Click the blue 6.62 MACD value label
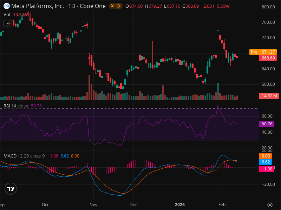Viewport: 281px width, 210px height. pyautogui.click(x=266, y=162)
